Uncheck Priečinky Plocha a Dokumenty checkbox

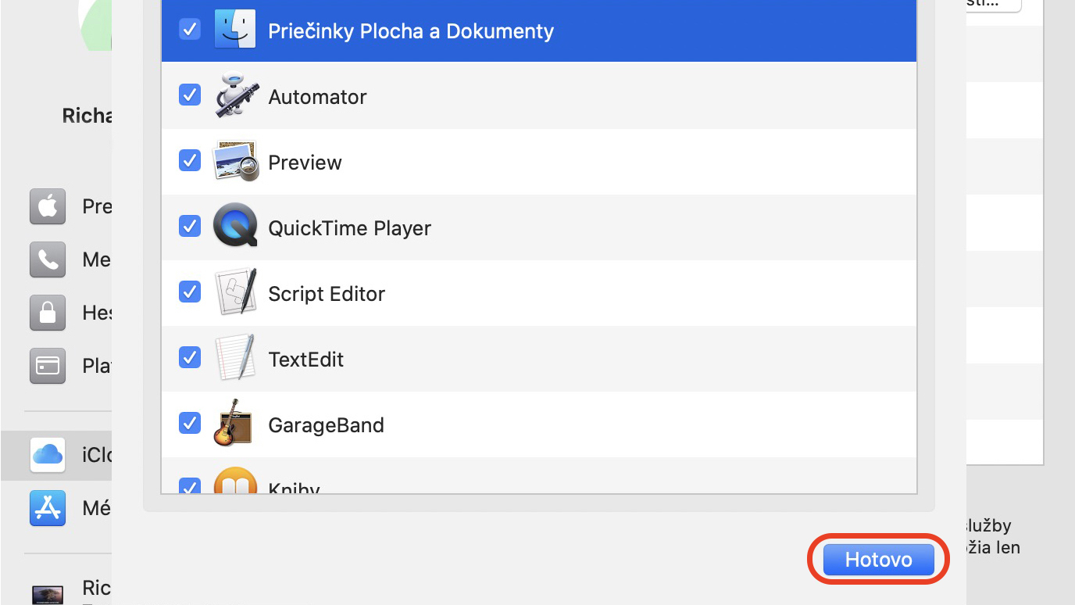[x=190, y=29]
